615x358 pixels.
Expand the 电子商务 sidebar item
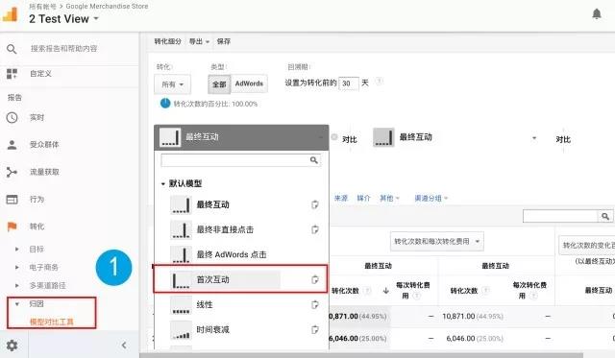tap(17, 268)
